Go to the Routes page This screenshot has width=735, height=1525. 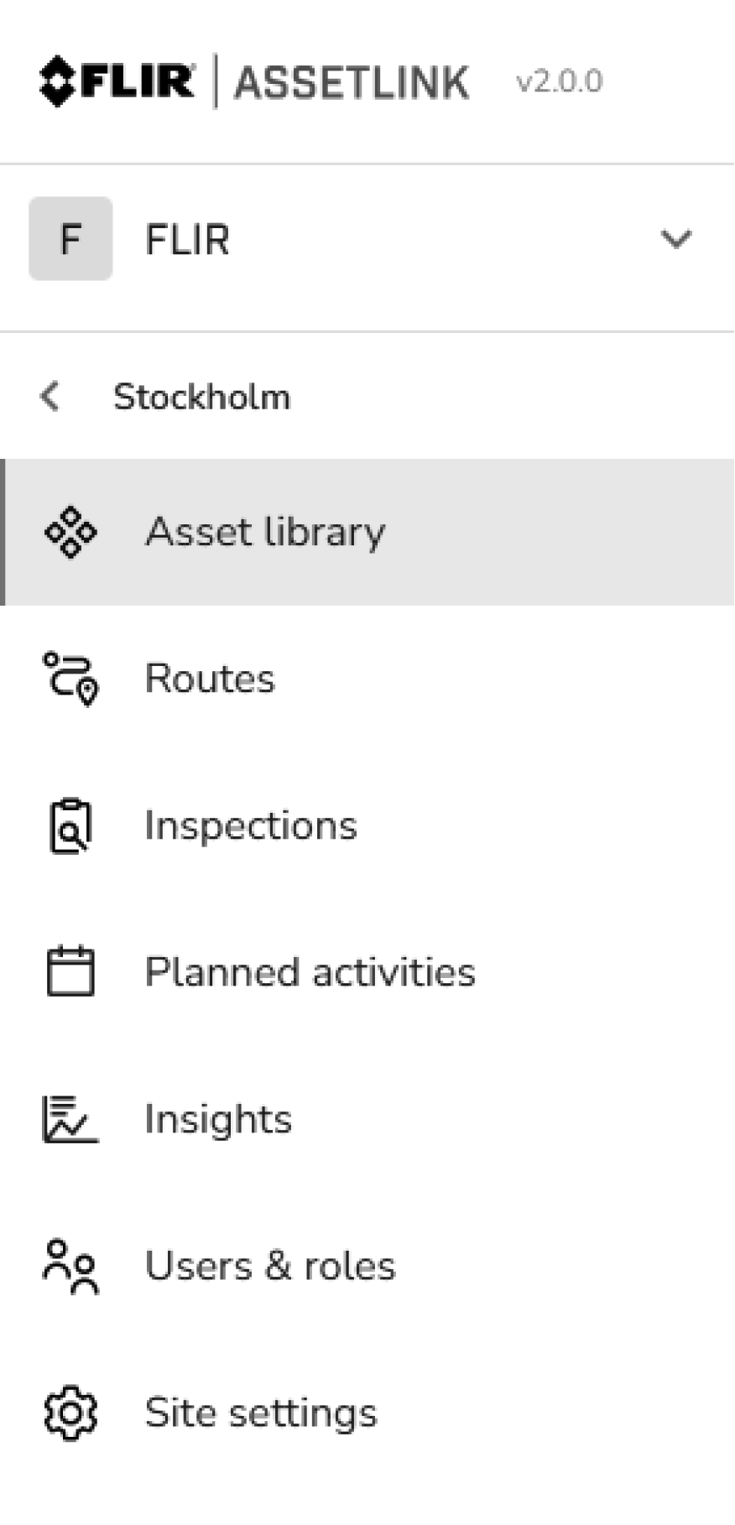210,679
